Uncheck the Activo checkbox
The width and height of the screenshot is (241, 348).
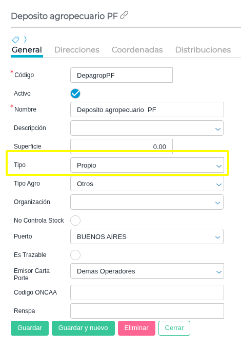[x=75, y=94]
